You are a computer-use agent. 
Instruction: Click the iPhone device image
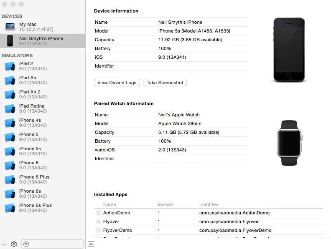(x=289, y=50)
